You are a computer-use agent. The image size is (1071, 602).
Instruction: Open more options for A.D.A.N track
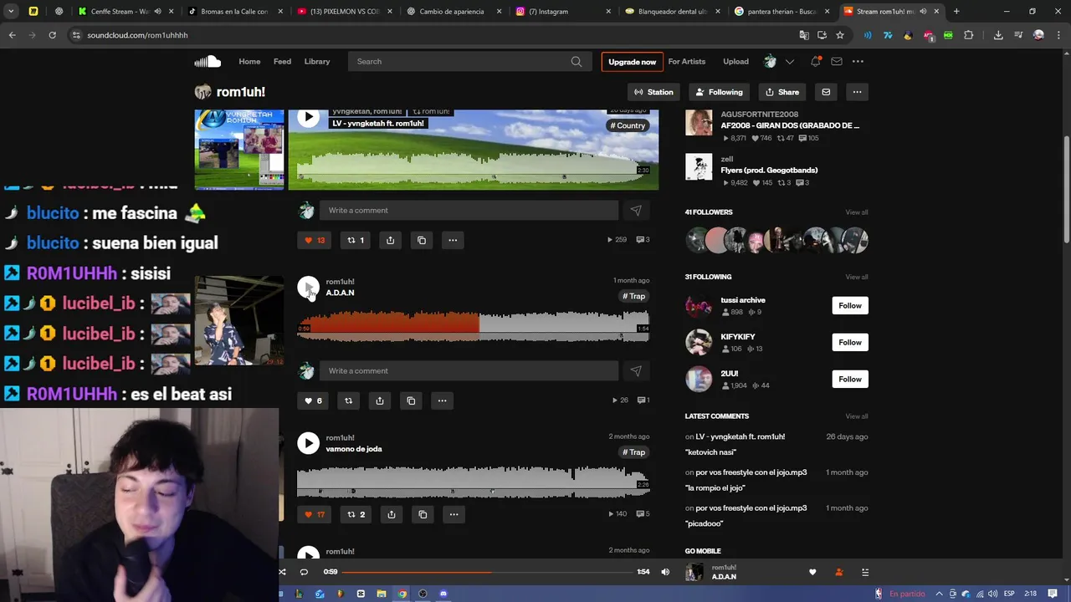(x=442, y=400)
